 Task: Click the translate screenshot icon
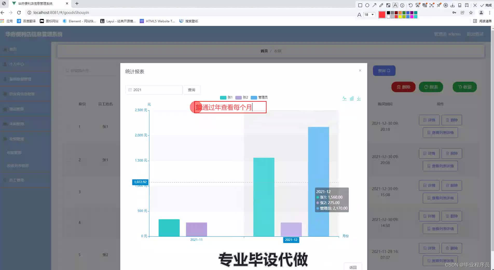(425, 5)
